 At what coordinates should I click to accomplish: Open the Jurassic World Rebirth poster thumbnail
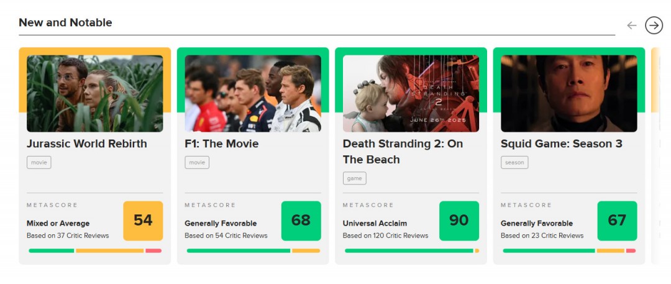(x=94, y=93)
